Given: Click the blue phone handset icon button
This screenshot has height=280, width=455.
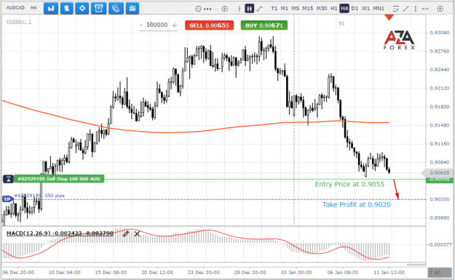Looking at the screenshot, I should pos(116,8).
